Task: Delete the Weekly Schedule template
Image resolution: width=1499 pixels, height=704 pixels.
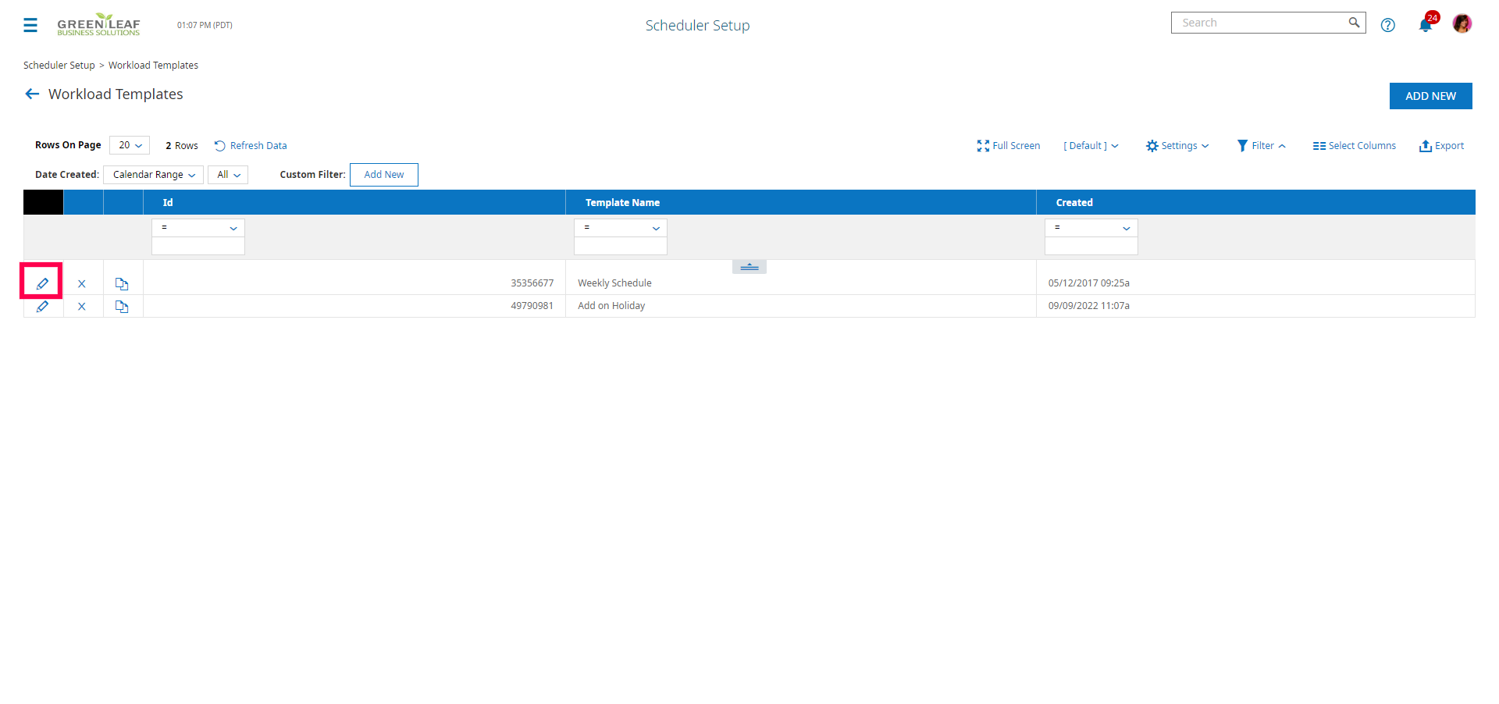Action: [82, 284]
